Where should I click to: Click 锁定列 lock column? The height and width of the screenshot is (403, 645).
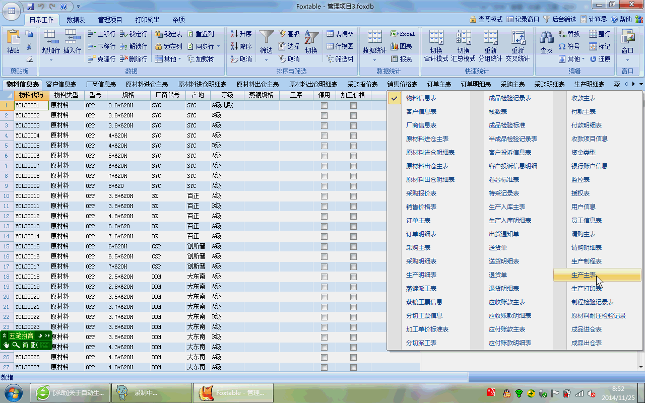coord(168,46)
